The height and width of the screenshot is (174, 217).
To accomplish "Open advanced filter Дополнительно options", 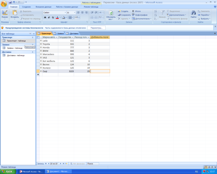I will coord(176,15).
